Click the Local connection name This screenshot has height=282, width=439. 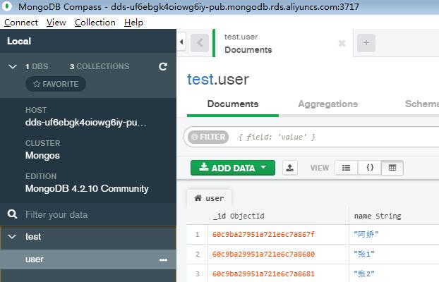[19, 41]
